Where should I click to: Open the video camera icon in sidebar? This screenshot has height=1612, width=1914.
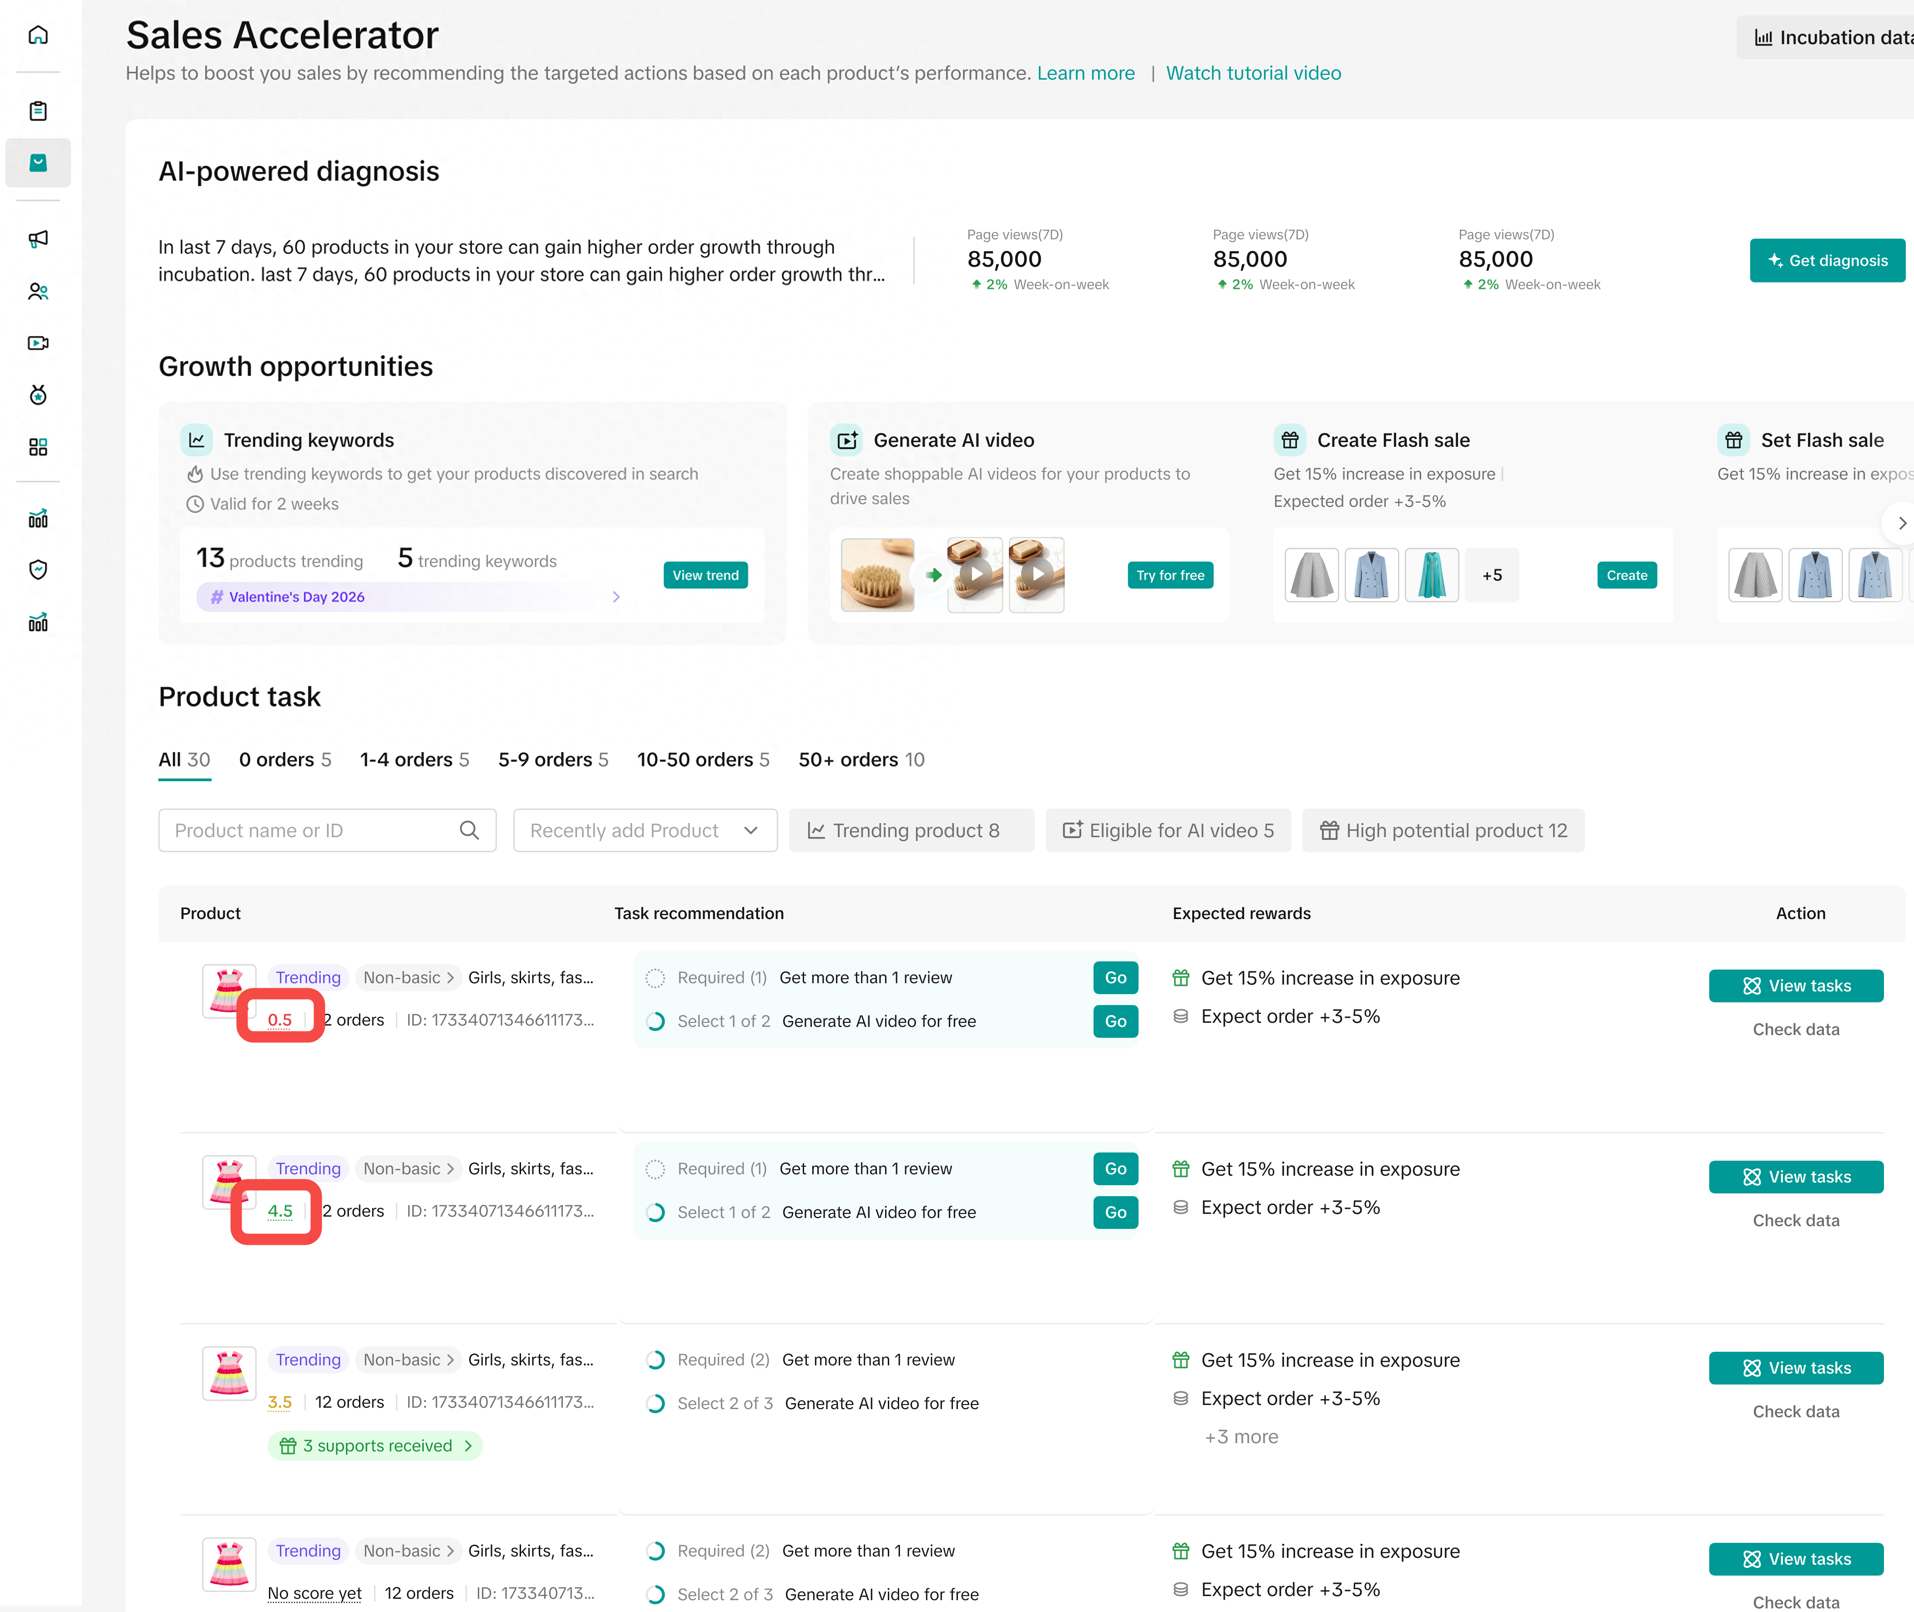tap(38, 343)
